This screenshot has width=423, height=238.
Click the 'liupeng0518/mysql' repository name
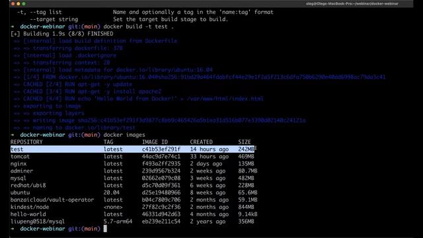point(38,221)
